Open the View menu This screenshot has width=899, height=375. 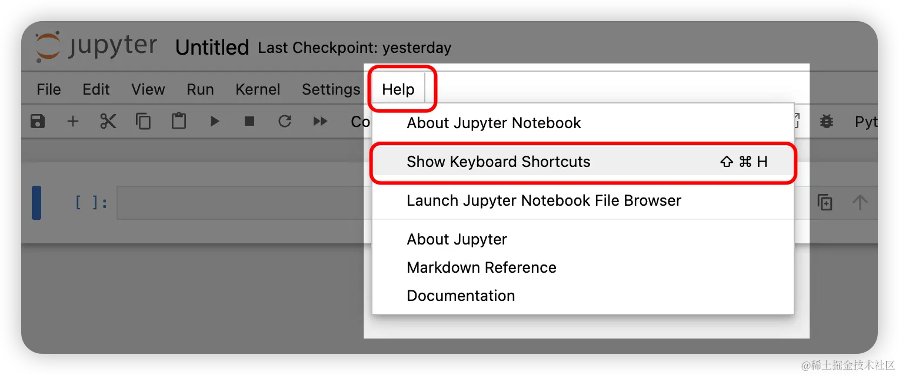[x=148, y=89]
